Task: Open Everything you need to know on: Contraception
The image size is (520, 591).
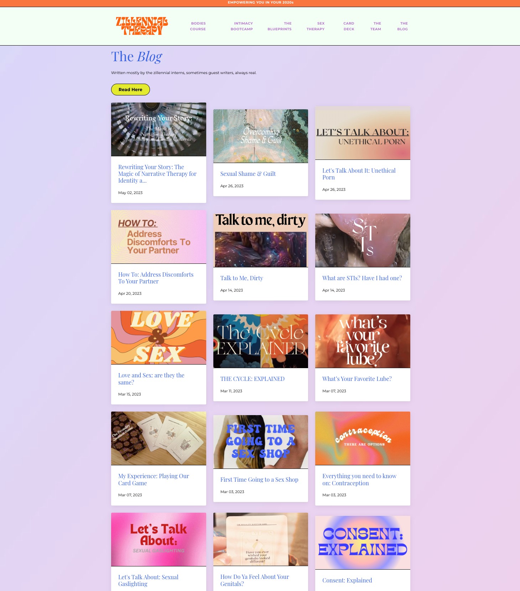Action: coord(359,480)
